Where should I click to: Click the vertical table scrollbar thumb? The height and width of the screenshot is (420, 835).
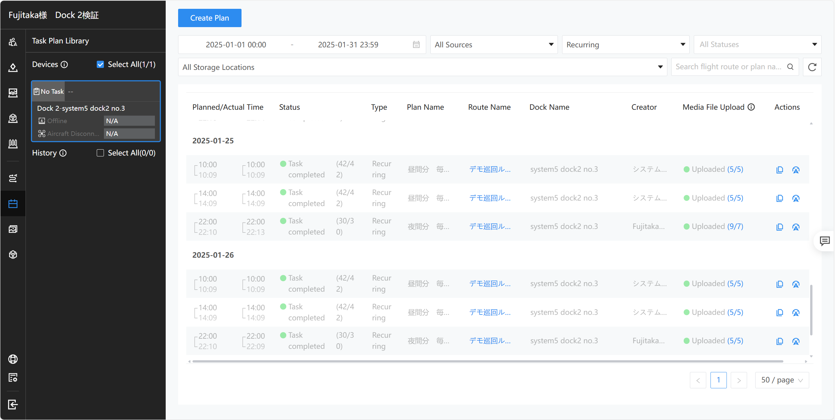[811, 310]
